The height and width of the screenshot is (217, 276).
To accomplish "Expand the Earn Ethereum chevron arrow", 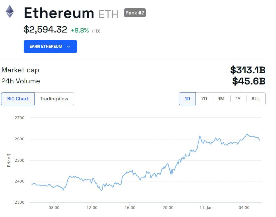I will point(69,46).
